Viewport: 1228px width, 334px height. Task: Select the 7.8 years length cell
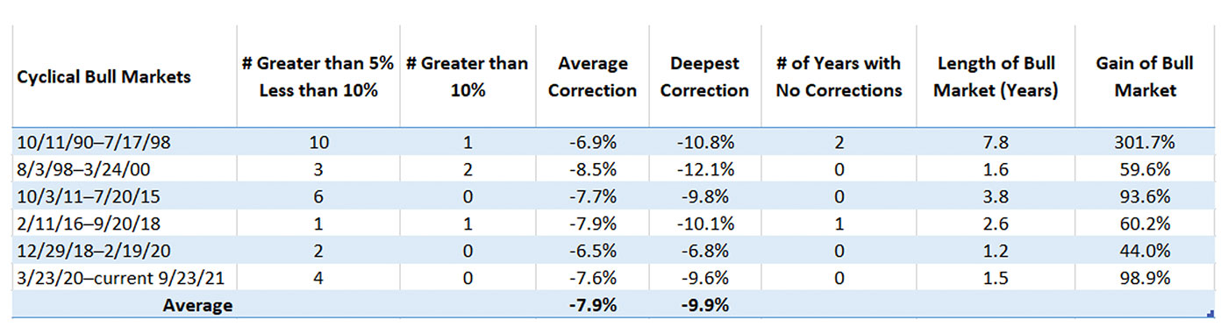click(996, 143)
